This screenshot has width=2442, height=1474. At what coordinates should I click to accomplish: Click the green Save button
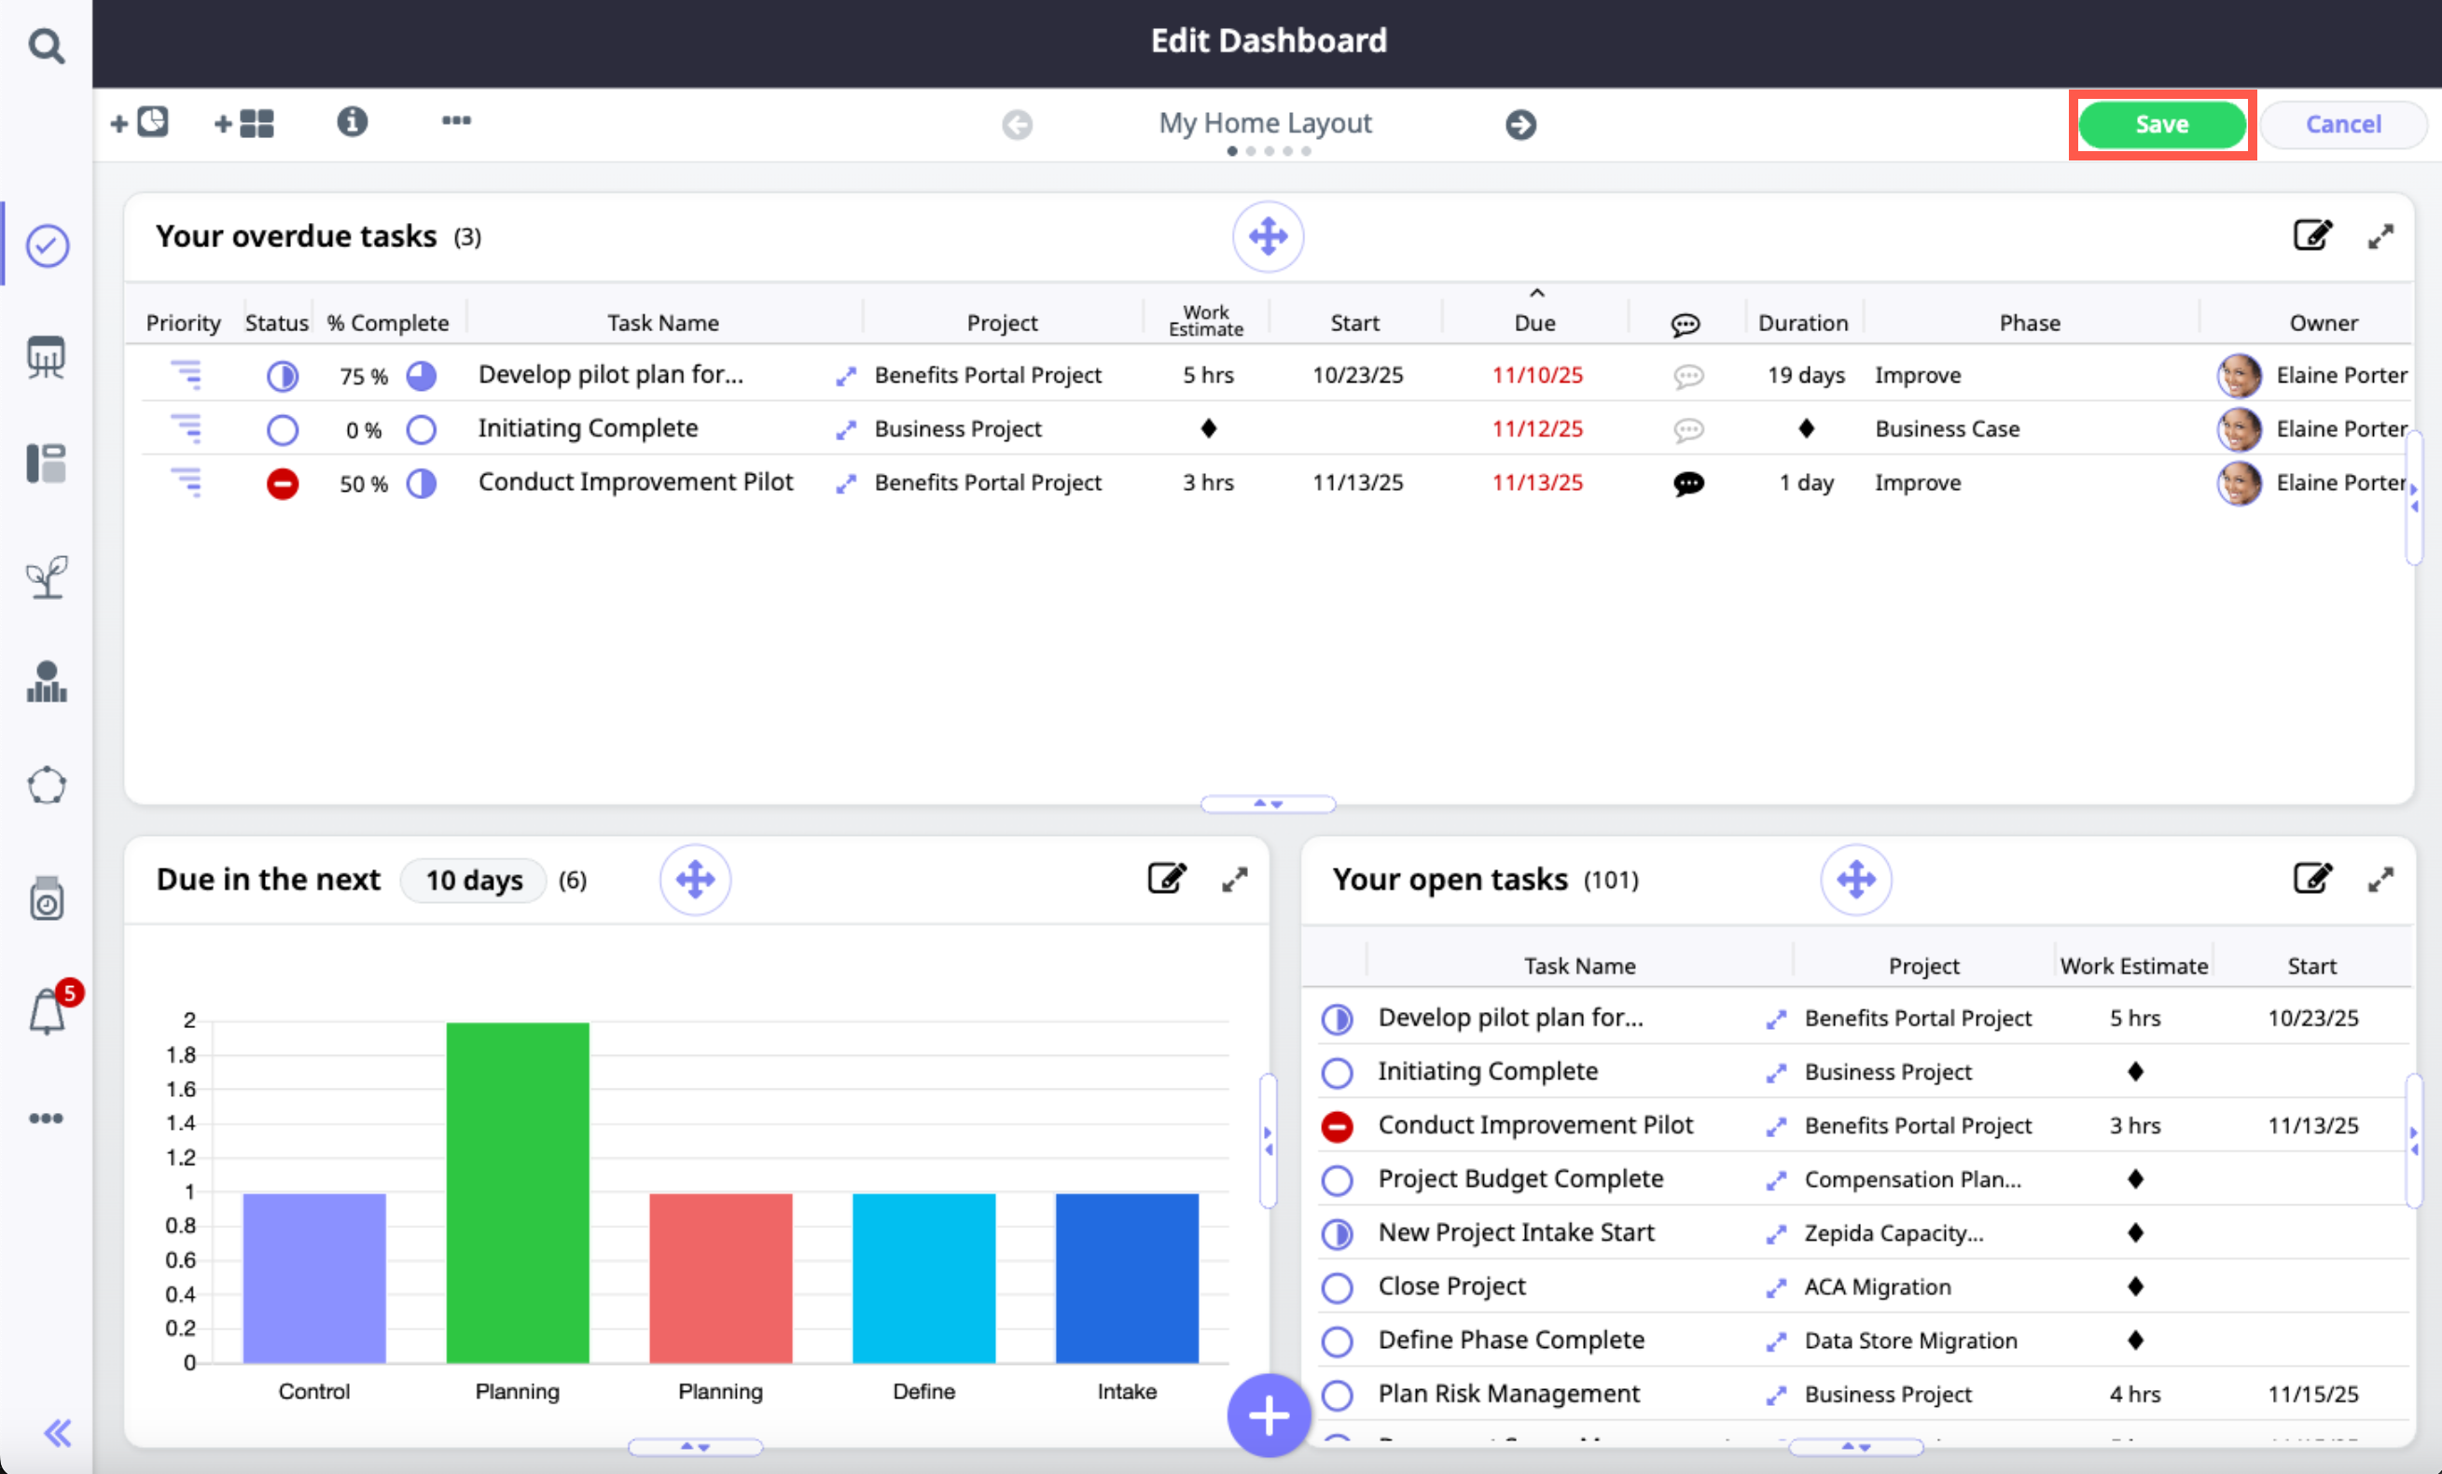[x=2161, y=124]
